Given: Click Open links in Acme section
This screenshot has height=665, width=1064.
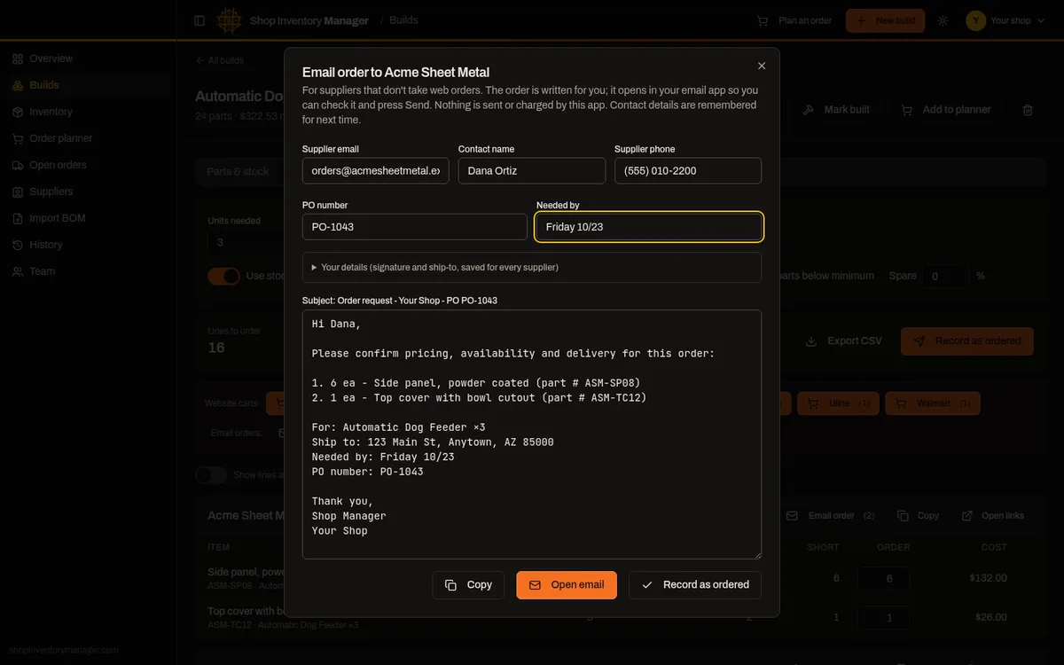Looking at the screenshot, I should coord(992,515).
